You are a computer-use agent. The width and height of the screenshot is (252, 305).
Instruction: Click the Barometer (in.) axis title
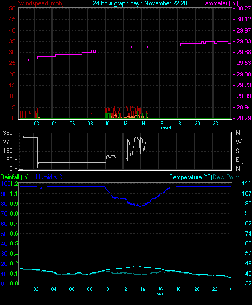click(x=219, y=3)
